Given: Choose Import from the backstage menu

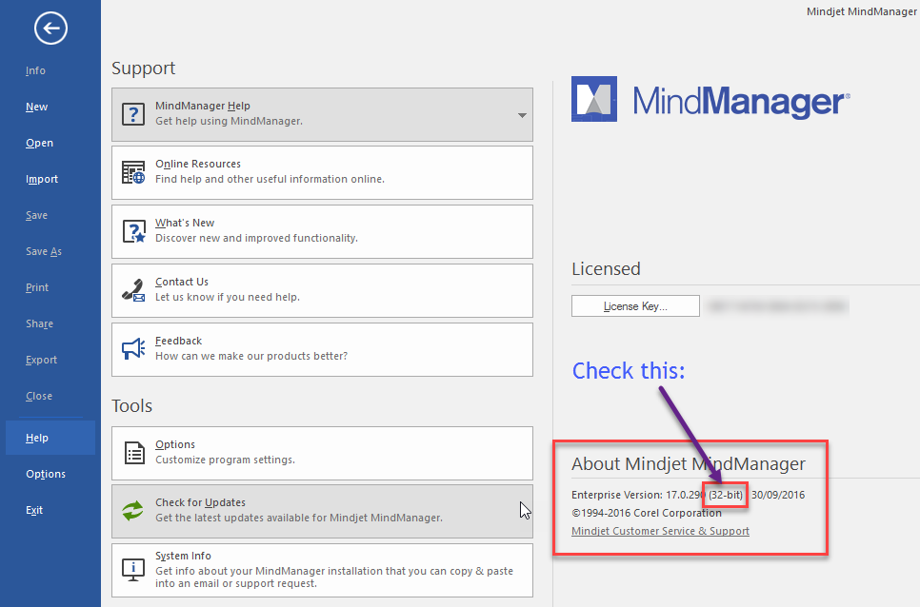Looking at the screenshot, I should pos(42,179).
